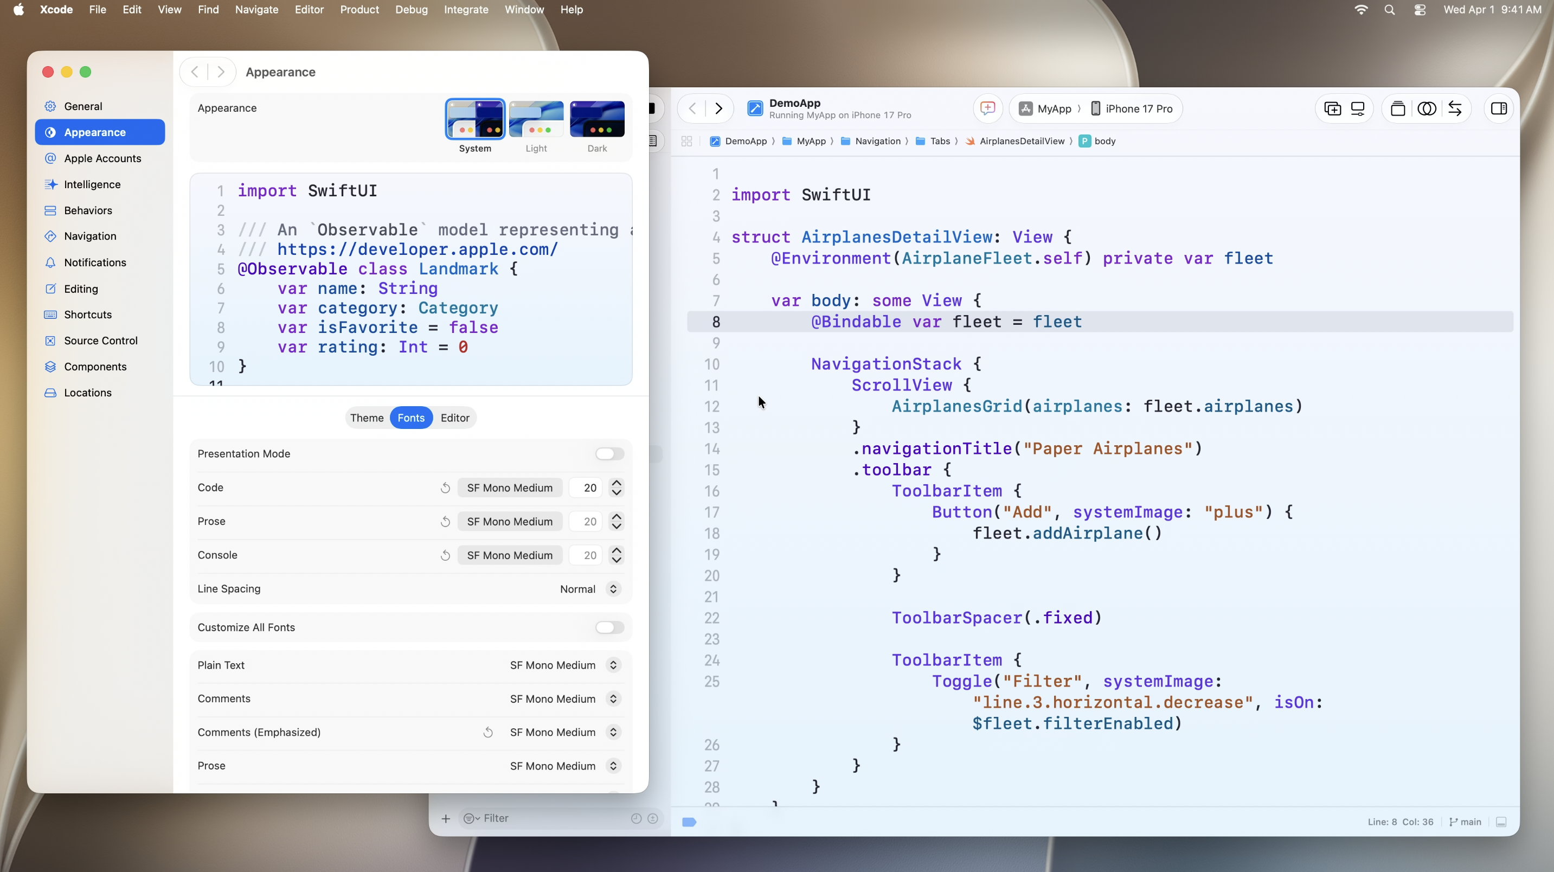Open Source Control settings
This screenshot has width=1554, height=872.
pyautogui.click(x=100, y=341)
